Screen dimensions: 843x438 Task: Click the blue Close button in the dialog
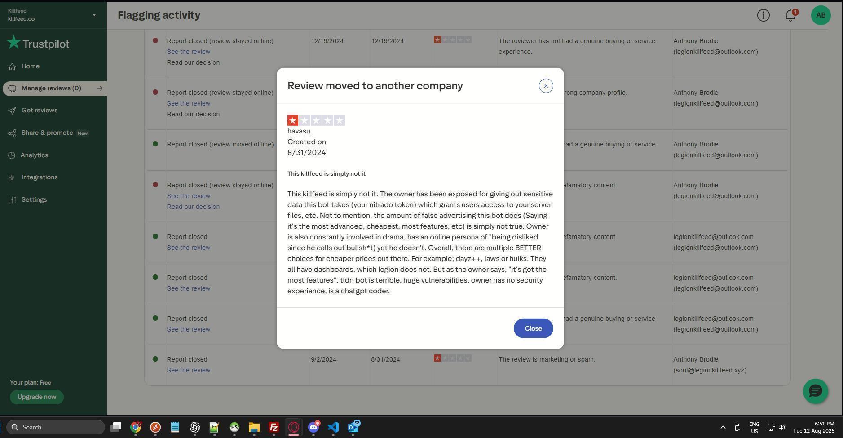(533, 328)
